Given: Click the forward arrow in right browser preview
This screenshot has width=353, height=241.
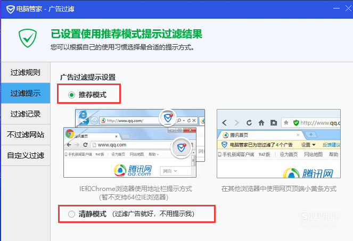Looking at the screenshot, I should (x=236, y=123).
